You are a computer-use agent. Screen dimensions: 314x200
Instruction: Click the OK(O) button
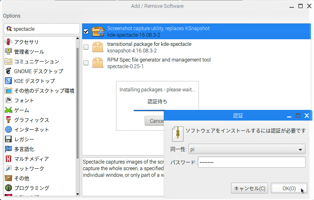[x=289, y=188]
